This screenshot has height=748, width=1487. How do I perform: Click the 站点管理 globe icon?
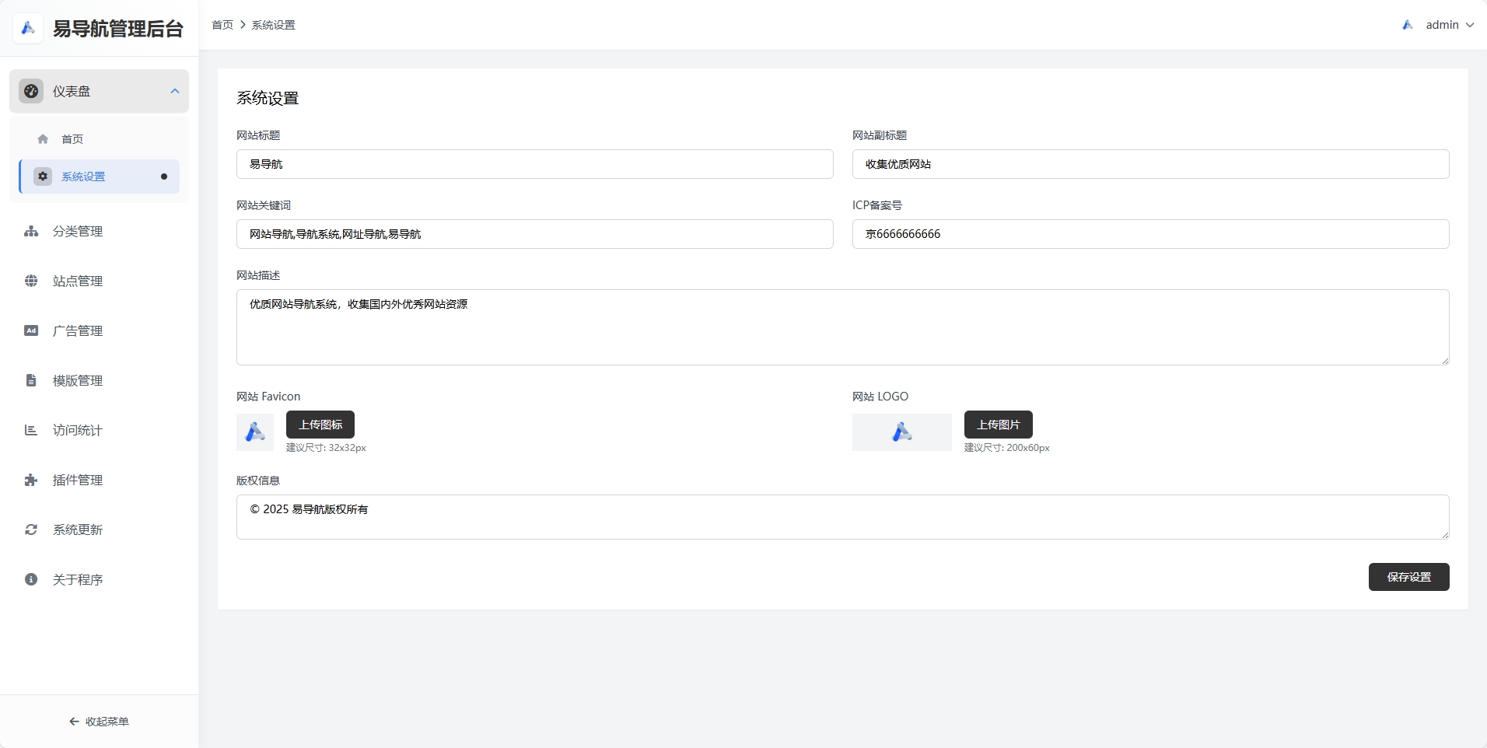pos(31,281)
